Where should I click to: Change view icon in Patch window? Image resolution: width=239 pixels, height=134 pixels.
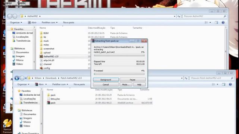pos(213,84)
